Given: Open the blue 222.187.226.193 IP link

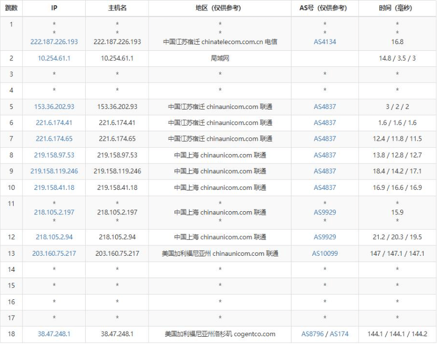Looking at the screenshot, I should pos(54,42).
